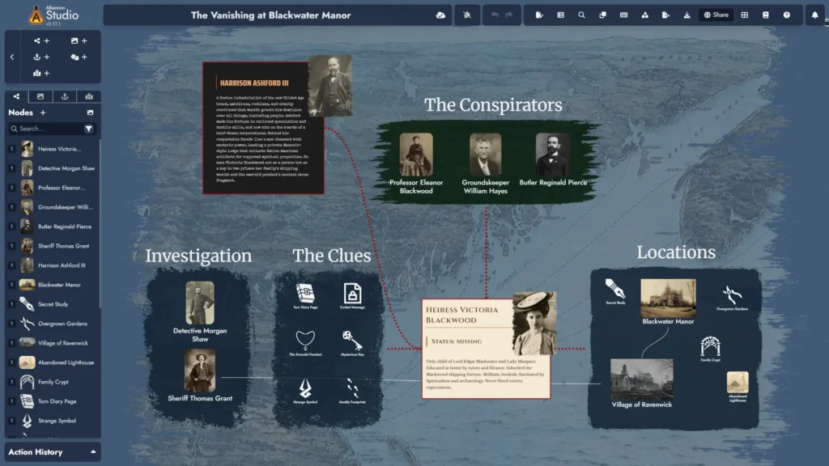The height and width of the screenshot is (466, 829).
Task: Open the grid view dropdown in the toolbar
Action: coord(744,14)
